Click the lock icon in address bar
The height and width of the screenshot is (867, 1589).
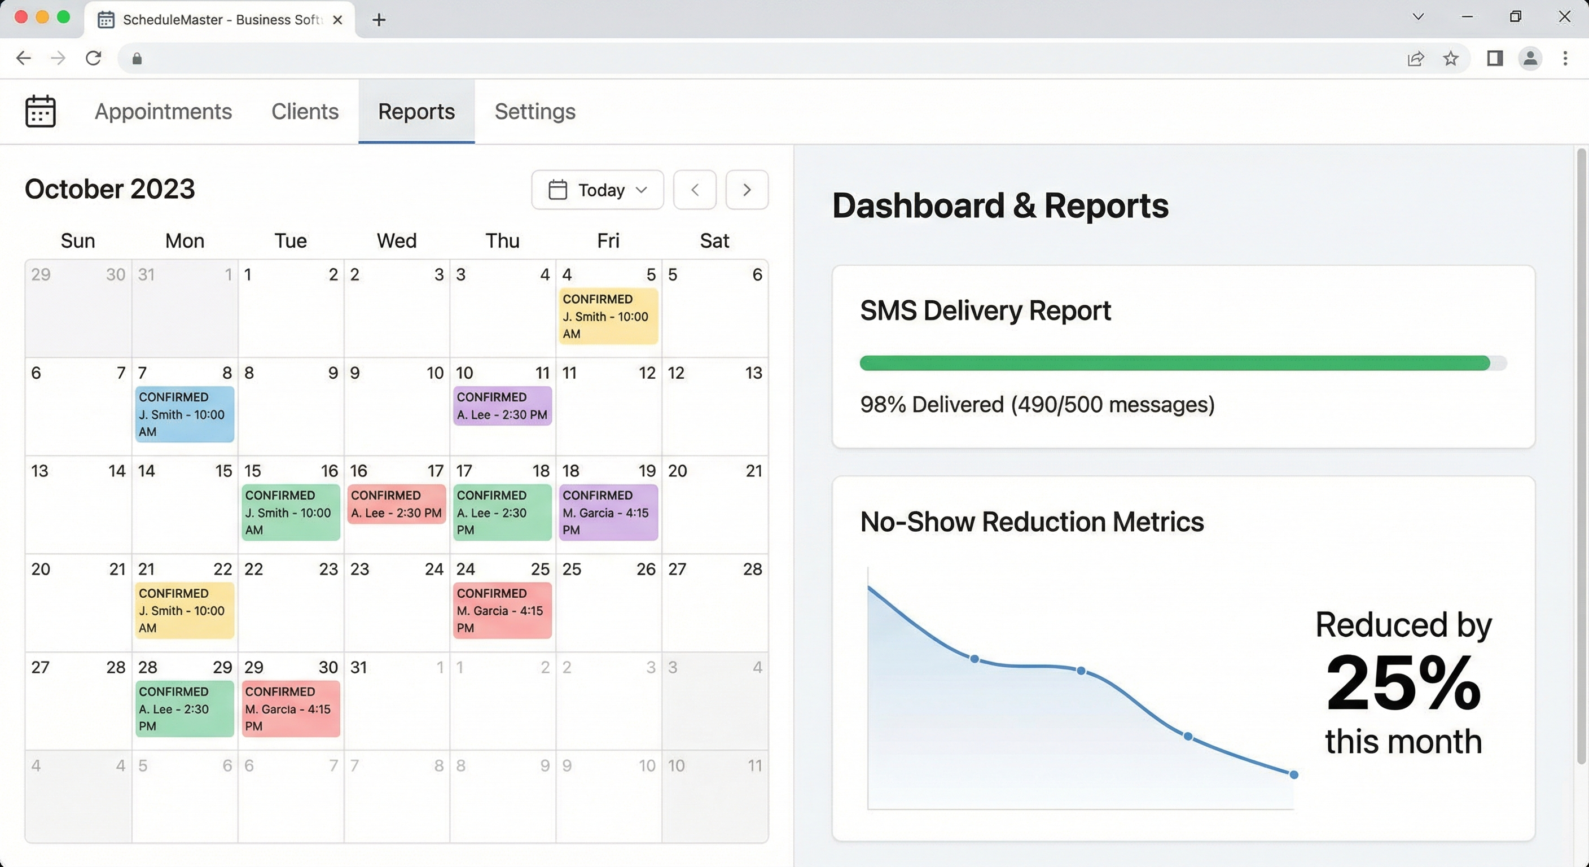coord(138,59)
